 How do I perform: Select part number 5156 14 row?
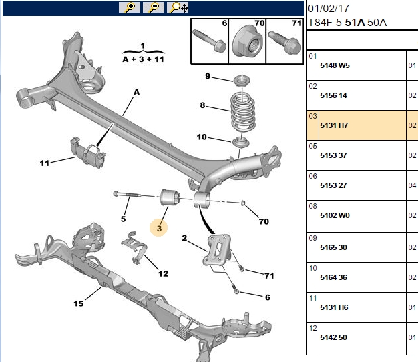coord(363,95)
